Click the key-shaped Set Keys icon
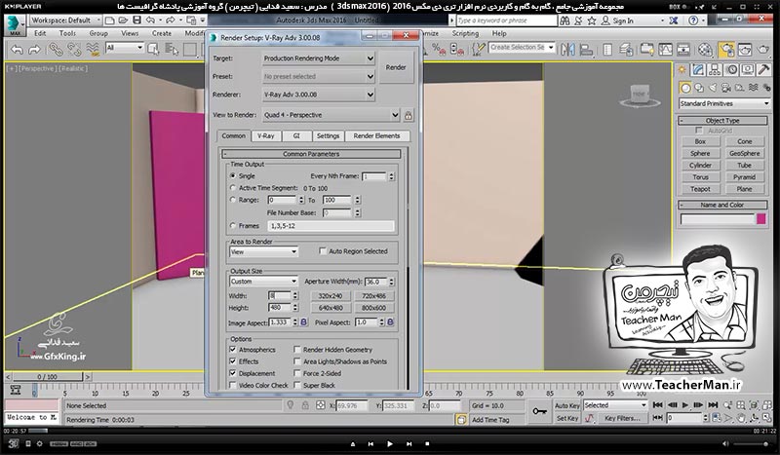 point(539,411)
